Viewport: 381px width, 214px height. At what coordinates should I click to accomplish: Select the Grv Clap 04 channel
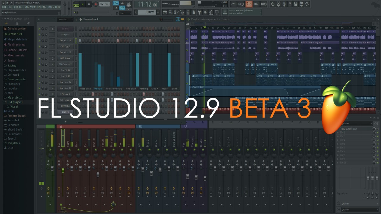point(65,82)
